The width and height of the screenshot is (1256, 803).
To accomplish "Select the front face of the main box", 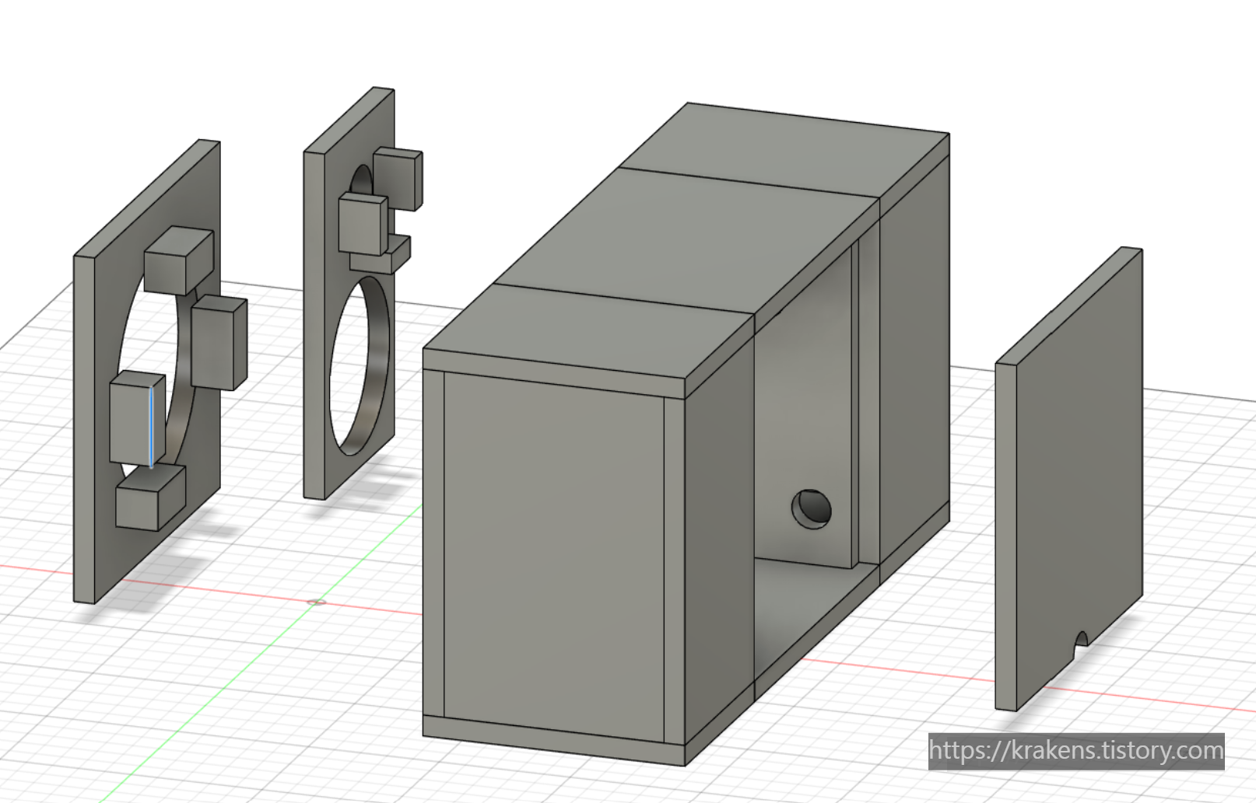I will pos(554,556).
